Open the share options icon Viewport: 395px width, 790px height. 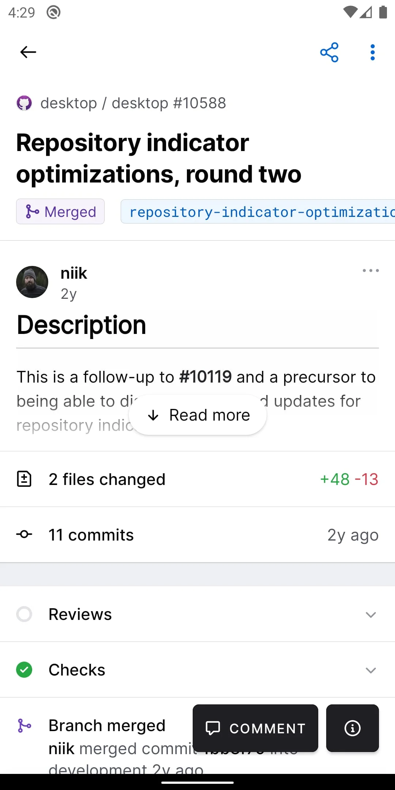[329, 52]
